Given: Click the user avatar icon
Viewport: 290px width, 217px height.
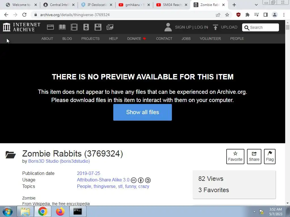Looking at the screenshot, I should [x=168, y=27].
